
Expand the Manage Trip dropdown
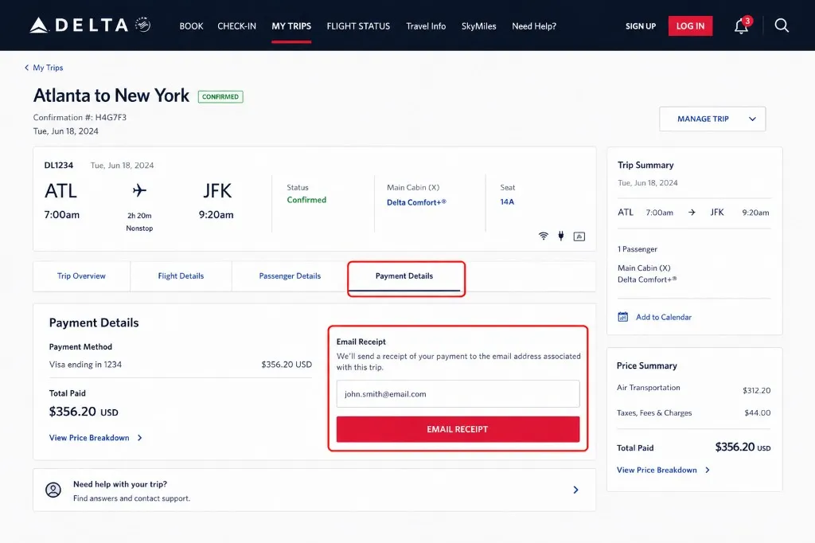[712, 119]
